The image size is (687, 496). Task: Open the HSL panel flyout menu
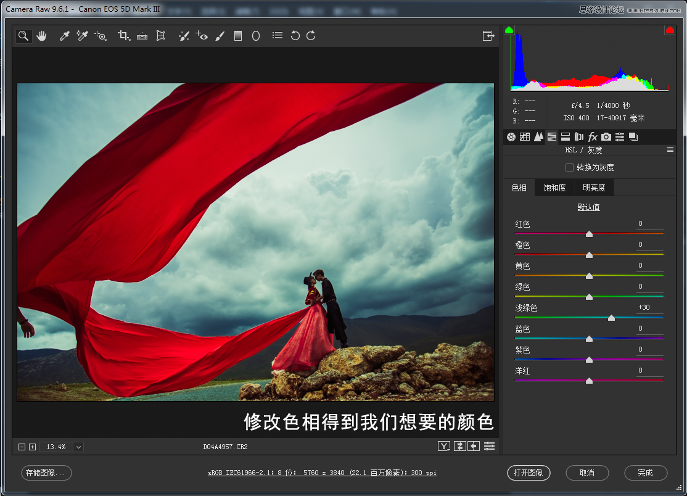670,150
